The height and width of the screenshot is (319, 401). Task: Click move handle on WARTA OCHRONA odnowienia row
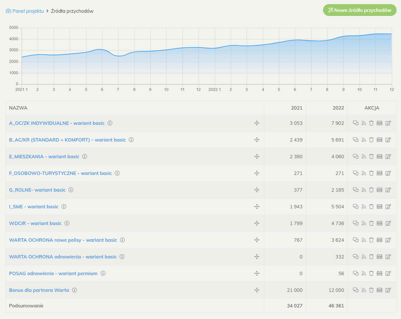click(257, 257)
